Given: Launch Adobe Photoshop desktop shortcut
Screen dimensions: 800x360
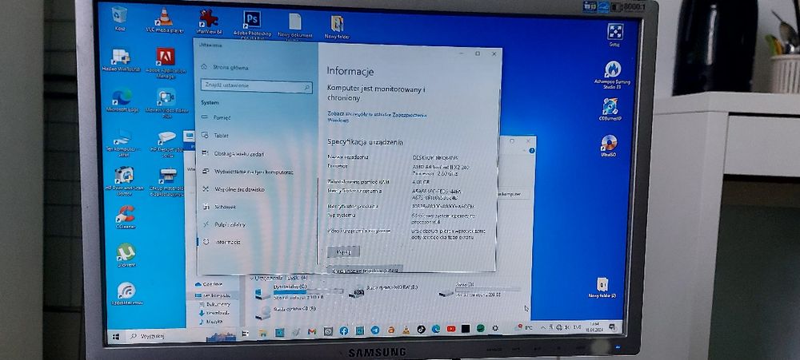Looking at the screenshot, I should click(251, 23).
